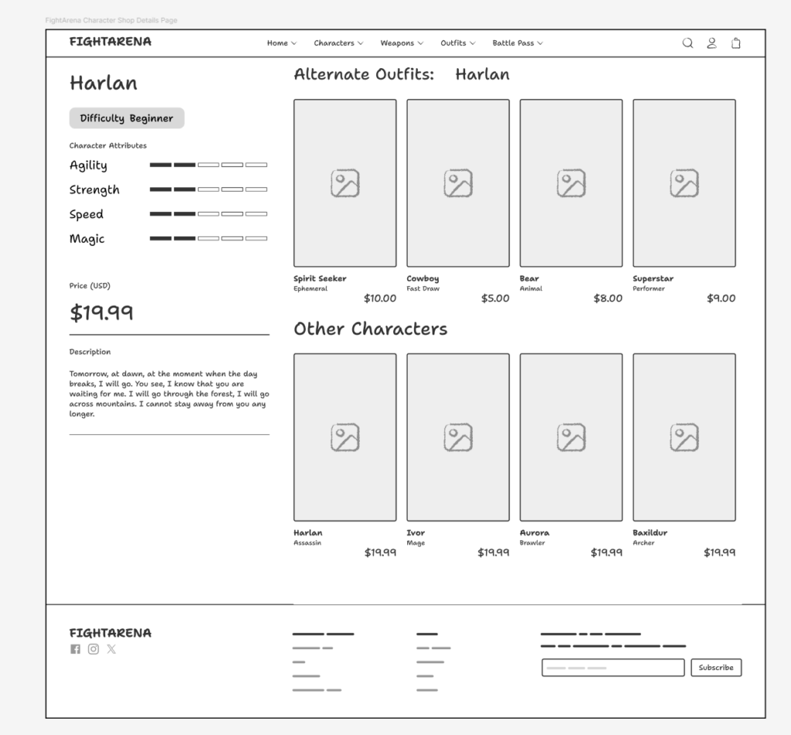Click the newsletter email input field
This screenshot has height=735, width=791.
613,667
